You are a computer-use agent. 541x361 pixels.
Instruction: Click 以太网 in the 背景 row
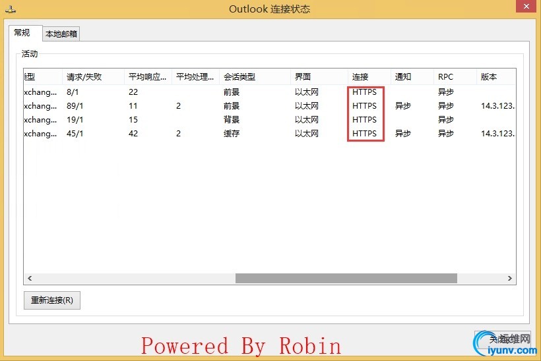pyautogui.click(x=306, y=119)
